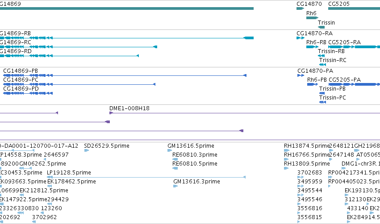
Task: Select the LP19128.5prime aligned EST line
Action: click(x=146, y=177)
